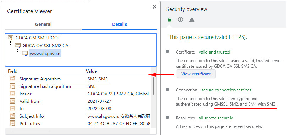Click the Subject Info field icon

click(12, 116)
